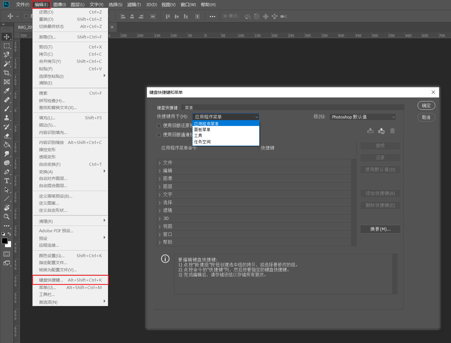Select the Eraser tool
Image resolution: width=451 pixels, height=343 pixels.
click(7, 136)
